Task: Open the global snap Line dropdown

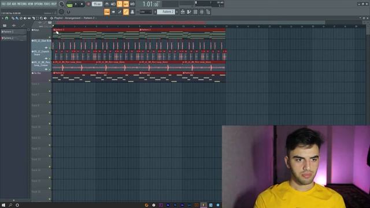Action: pos(145,12)
